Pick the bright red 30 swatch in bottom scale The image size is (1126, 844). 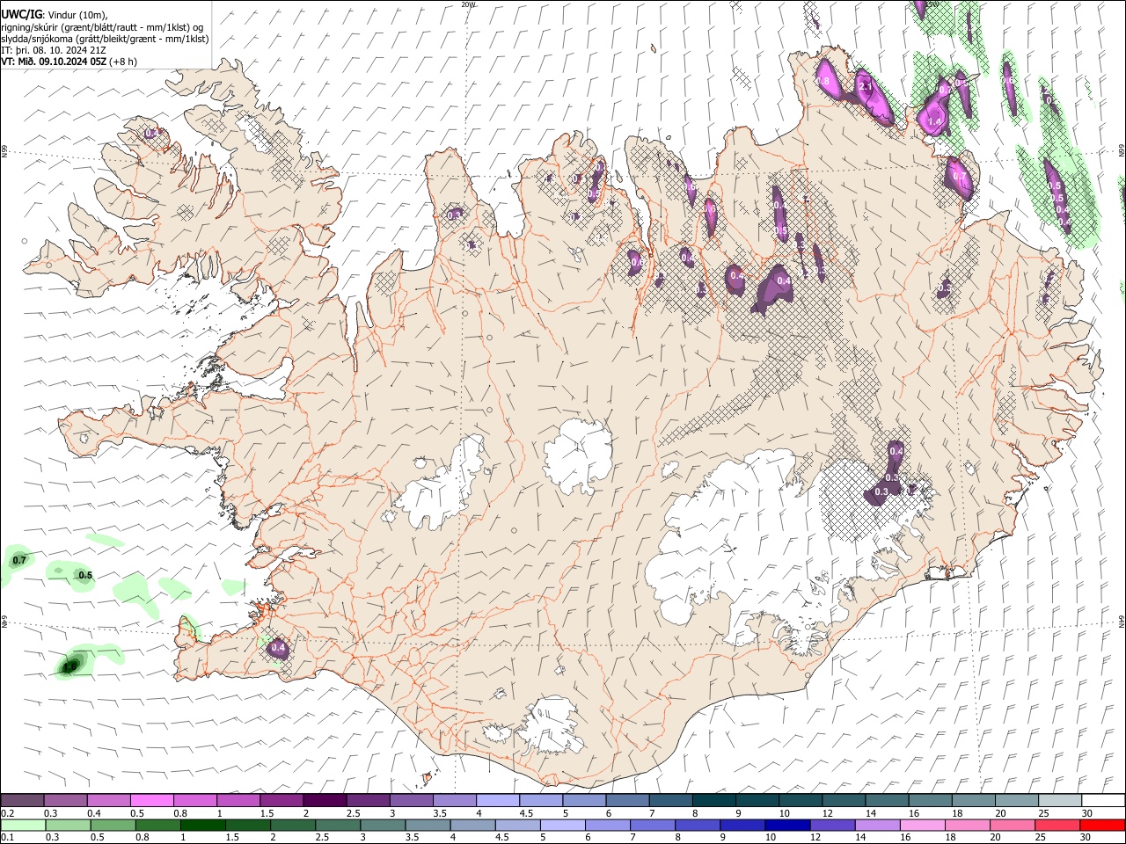(x=1102, y=825)
